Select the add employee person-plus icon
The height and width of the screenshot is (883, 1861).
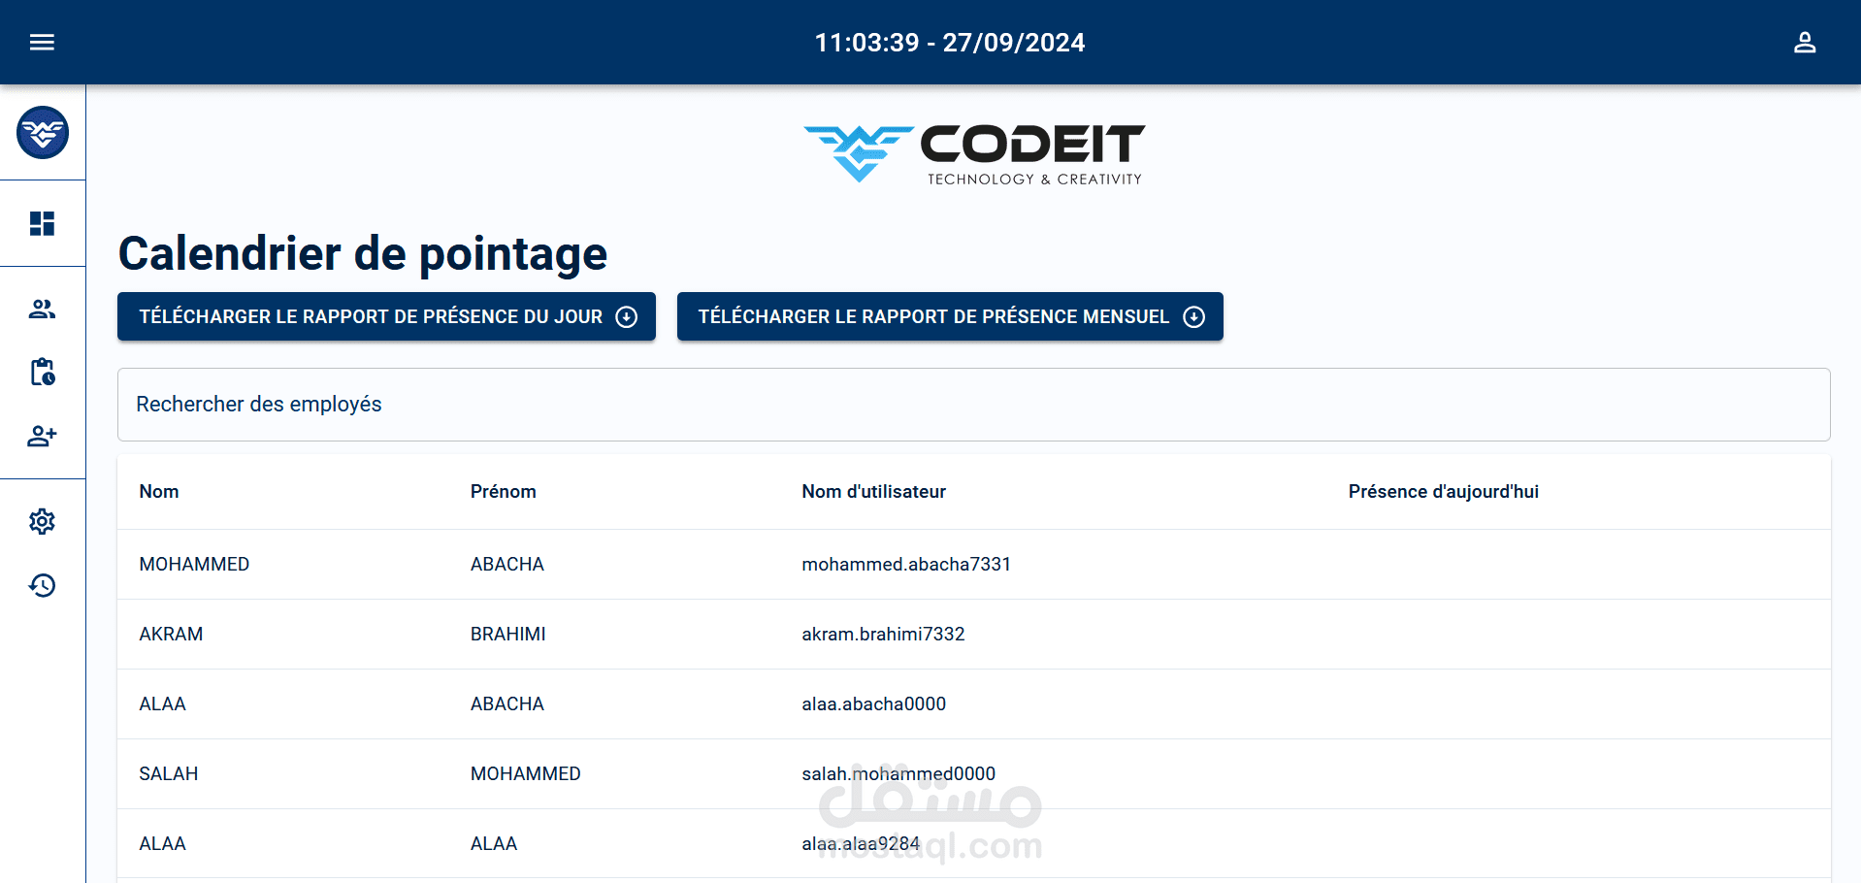[42, 436]
